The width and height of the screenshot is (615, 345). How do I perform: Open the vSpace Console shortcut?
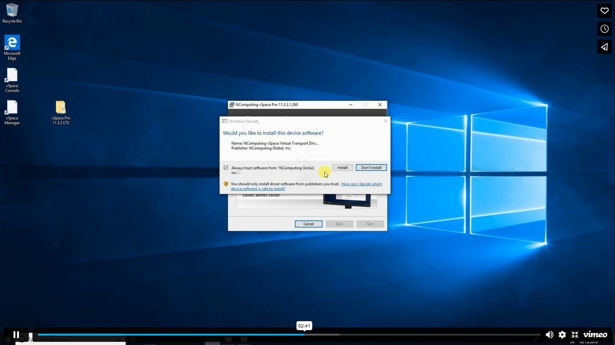(12, 80)
